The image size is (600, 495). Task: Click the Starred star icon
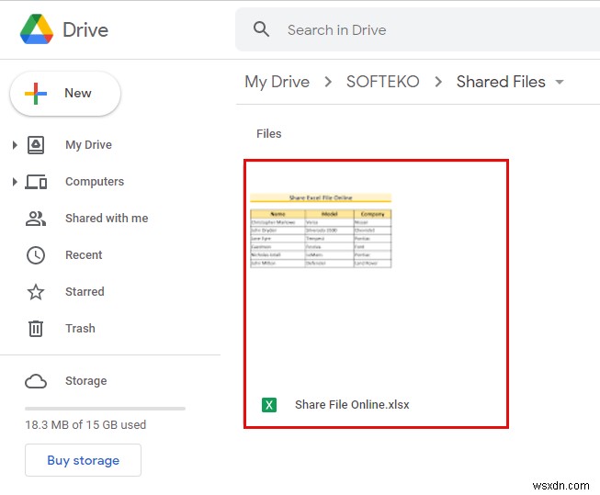[x=36, y=292]
